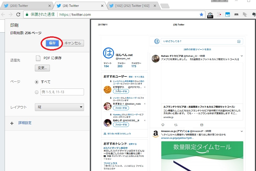
Task: Click the colored dots extension icon
Action: 219,14
